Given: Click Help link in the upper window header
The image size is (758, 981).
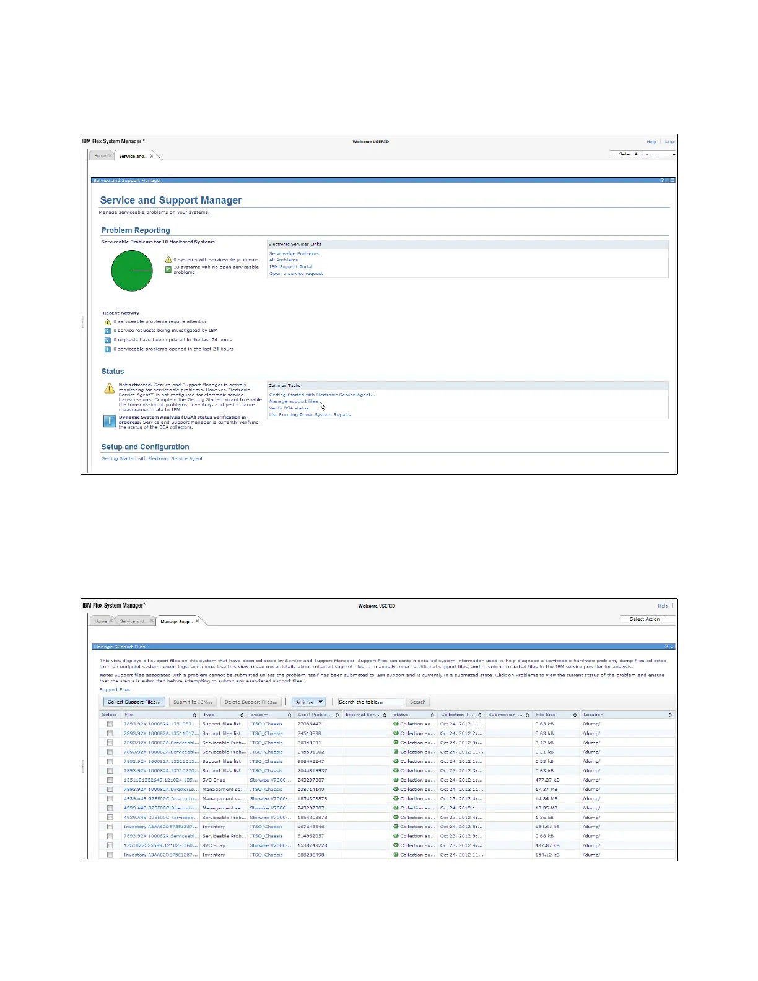Looking at the screenshot, I should (x=651, y=142).
